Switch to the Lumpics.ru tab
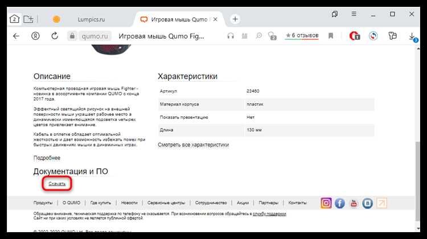Viewport: 427px width, 239px height. (x=91, y=19)
